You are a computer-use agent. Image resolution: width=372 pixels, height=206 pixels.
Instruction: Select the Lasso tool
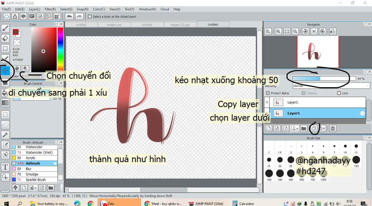pos(5,125)
